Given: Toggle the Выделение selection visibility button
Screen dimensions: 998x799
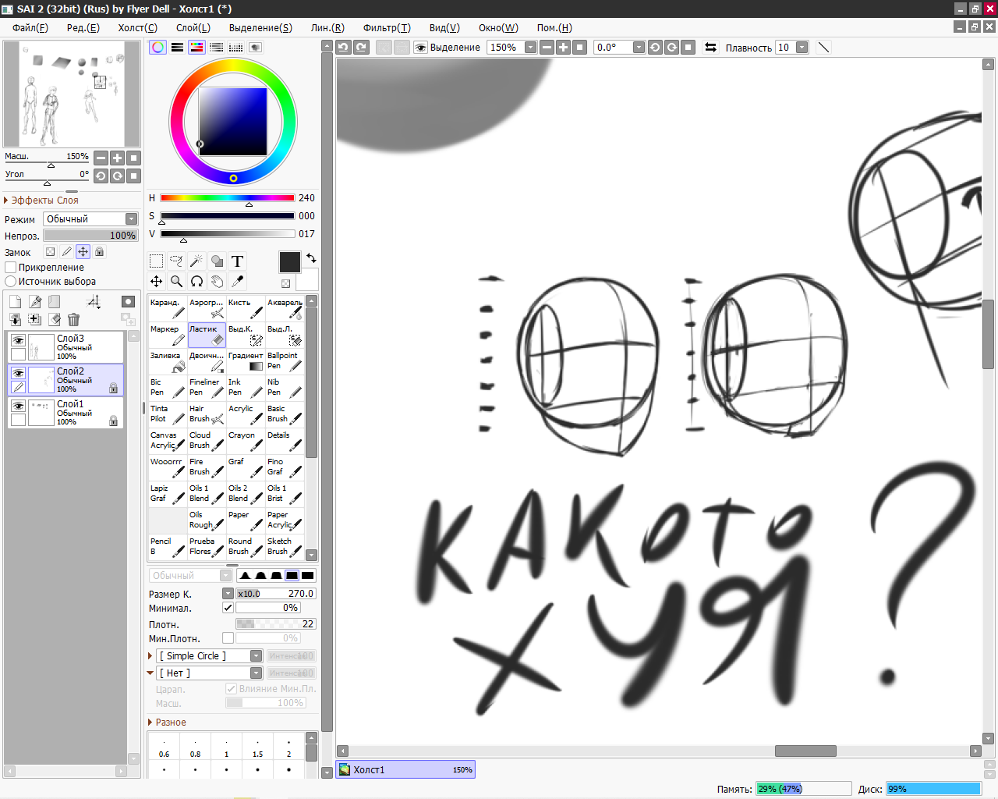Looking at the screenshot, I should [420, 48].
